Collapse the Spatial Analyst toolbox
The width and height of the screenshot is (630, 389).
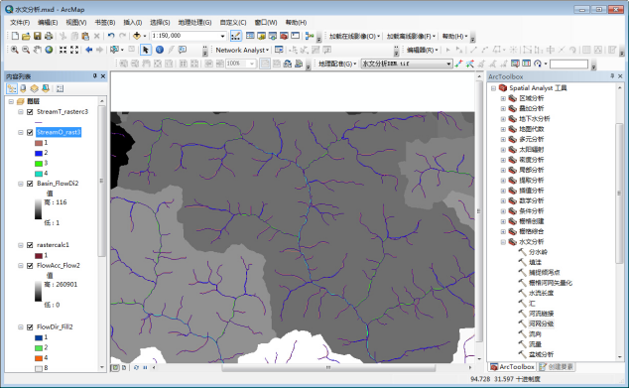[493, 88]
